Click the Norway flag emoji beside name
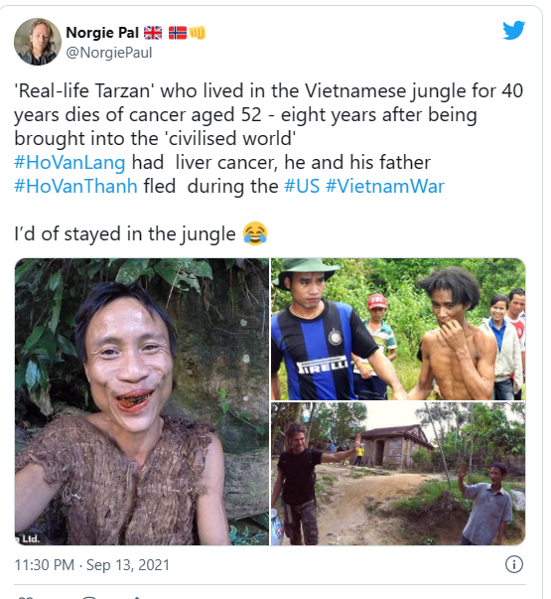 coord(178,33)
